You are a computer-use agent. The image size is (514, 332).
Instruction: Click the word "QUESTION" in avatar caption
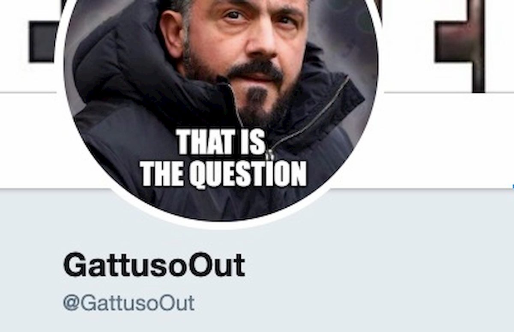point(248,175)
